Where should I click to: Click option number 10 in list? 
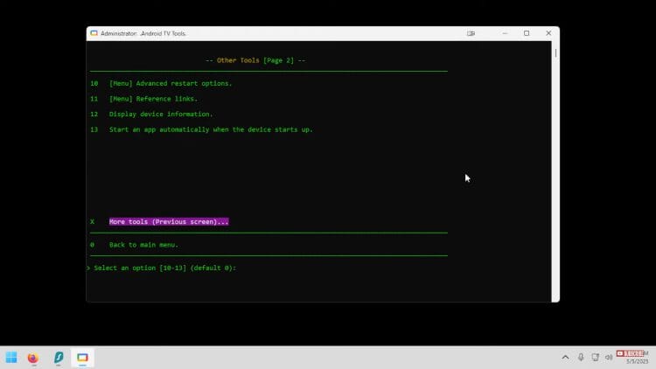tap(94, 83)
